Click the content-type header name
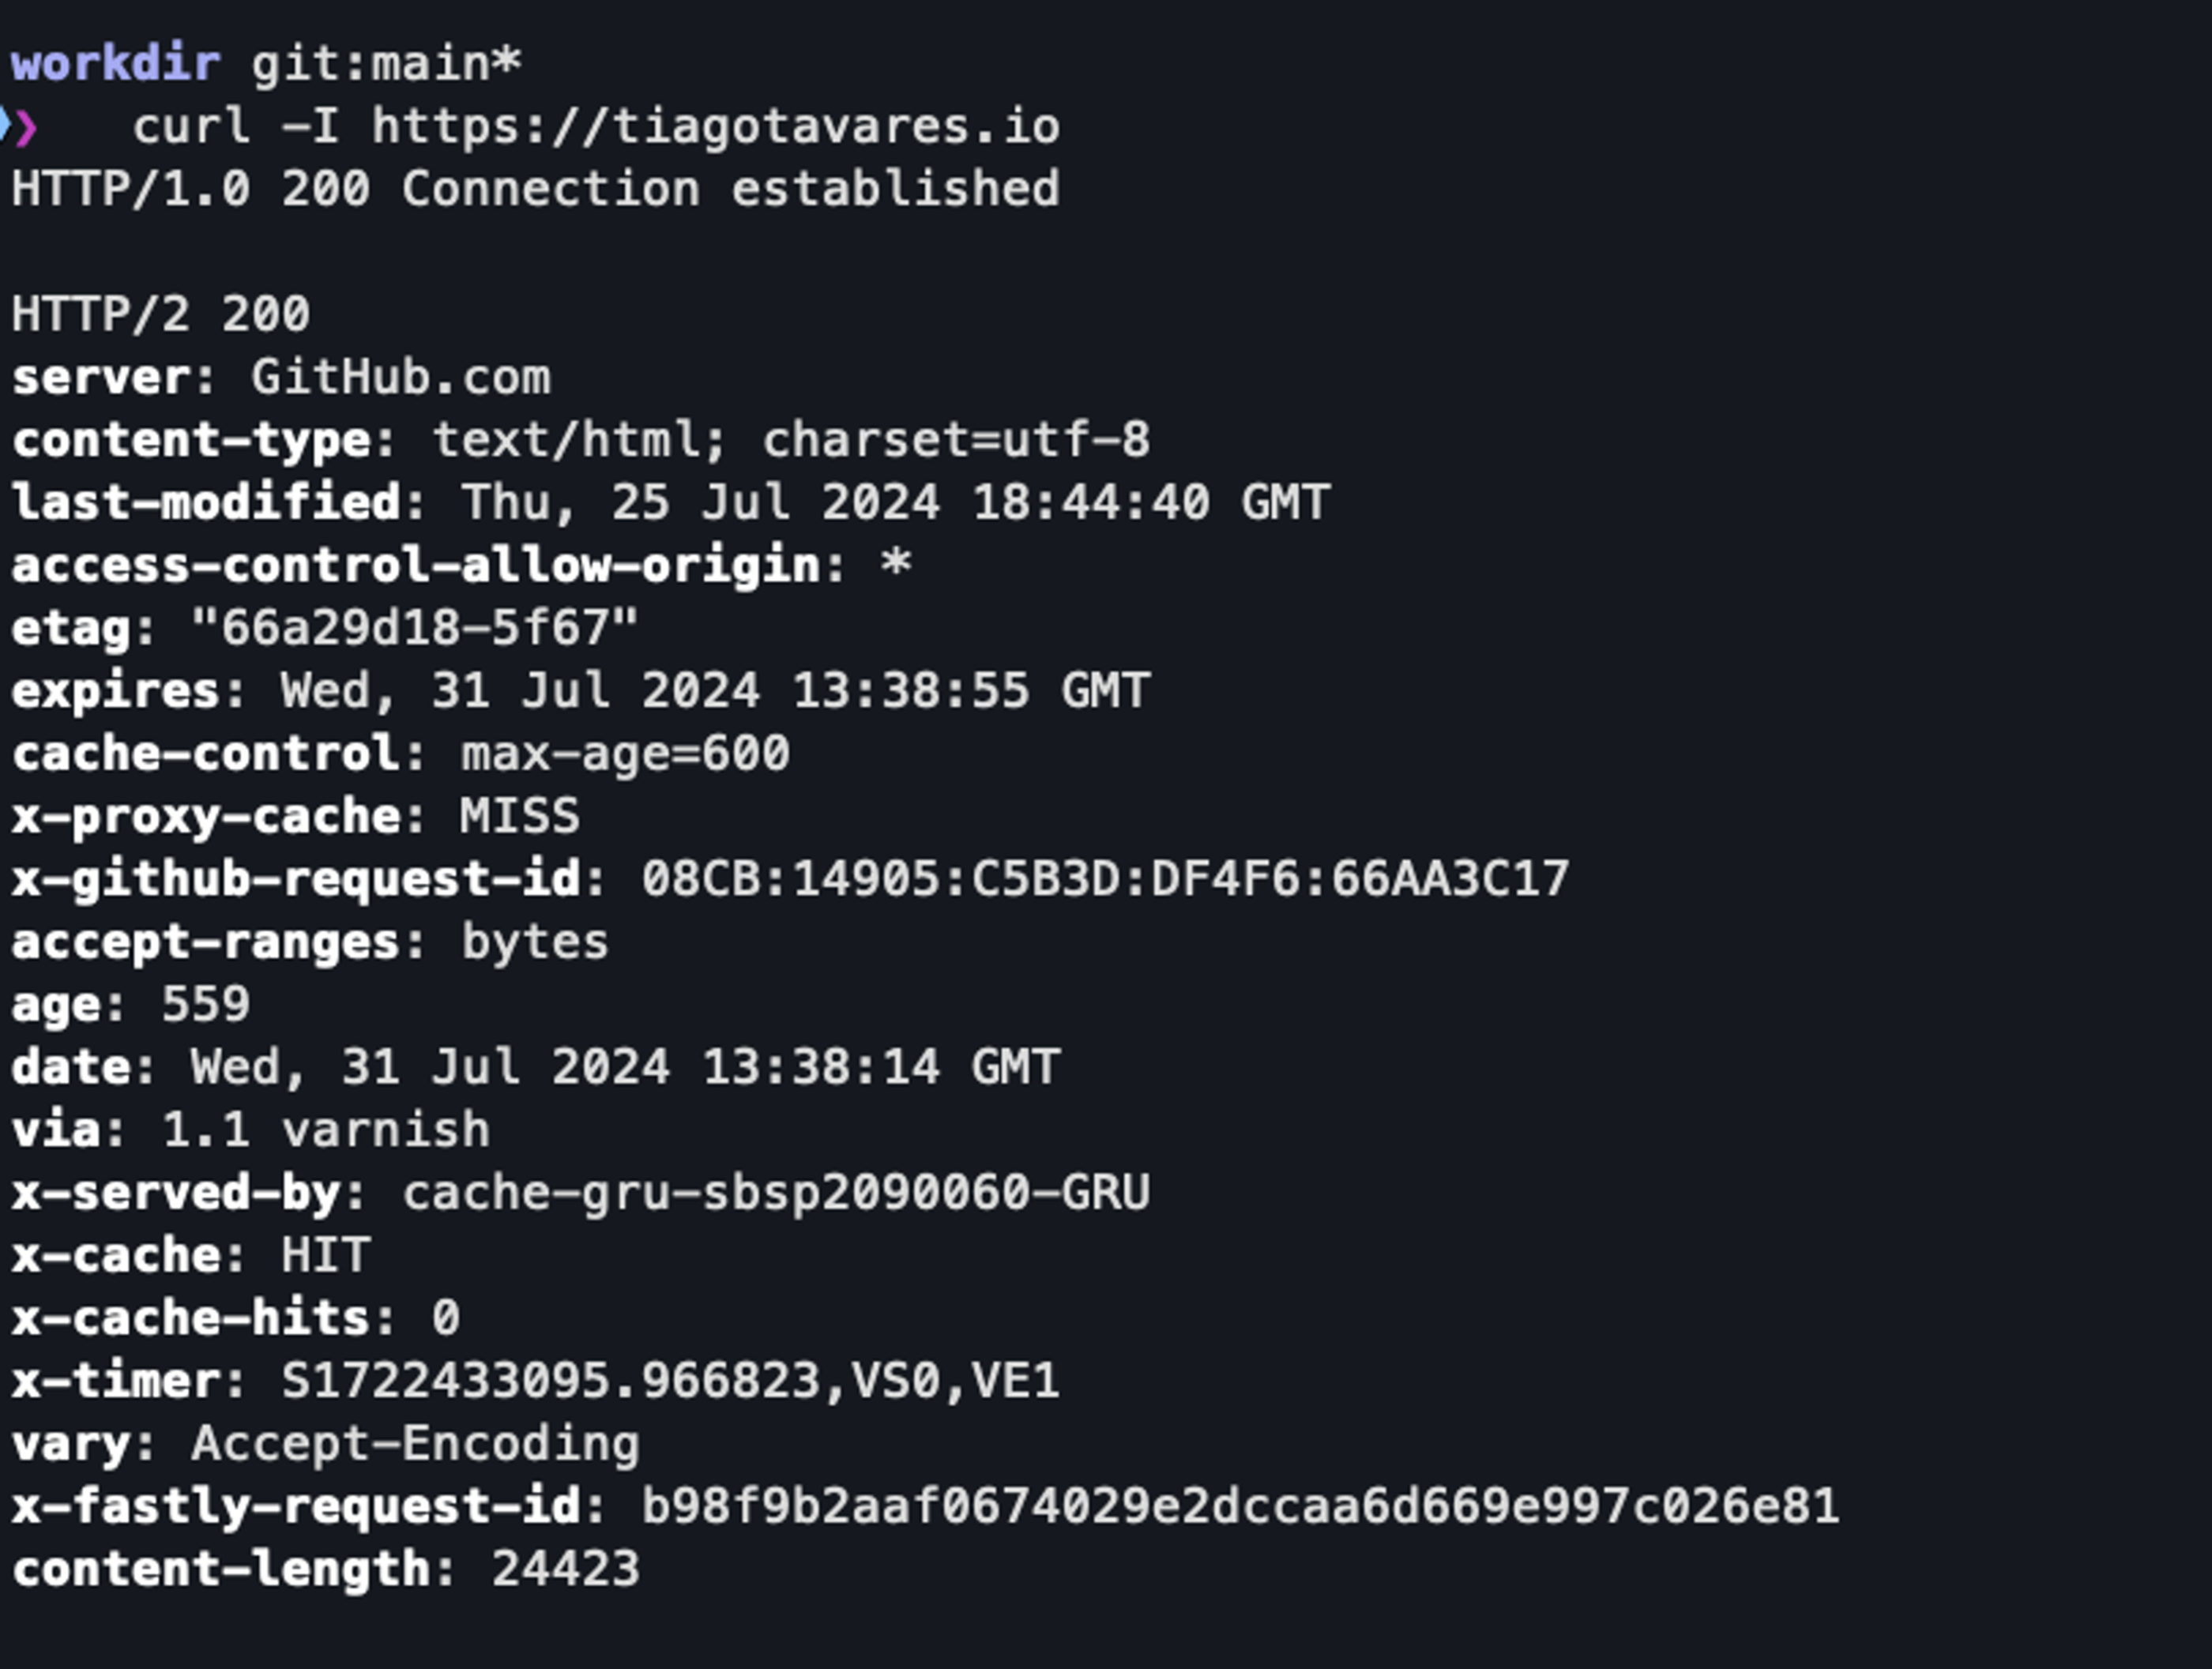Screen dimensions: 2212x1669 pyautogui.click(x=191, y=441)
